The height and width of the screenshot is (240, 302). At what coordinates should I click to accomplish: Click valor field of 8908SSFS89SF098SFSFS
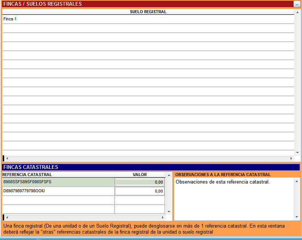[140, 182]
